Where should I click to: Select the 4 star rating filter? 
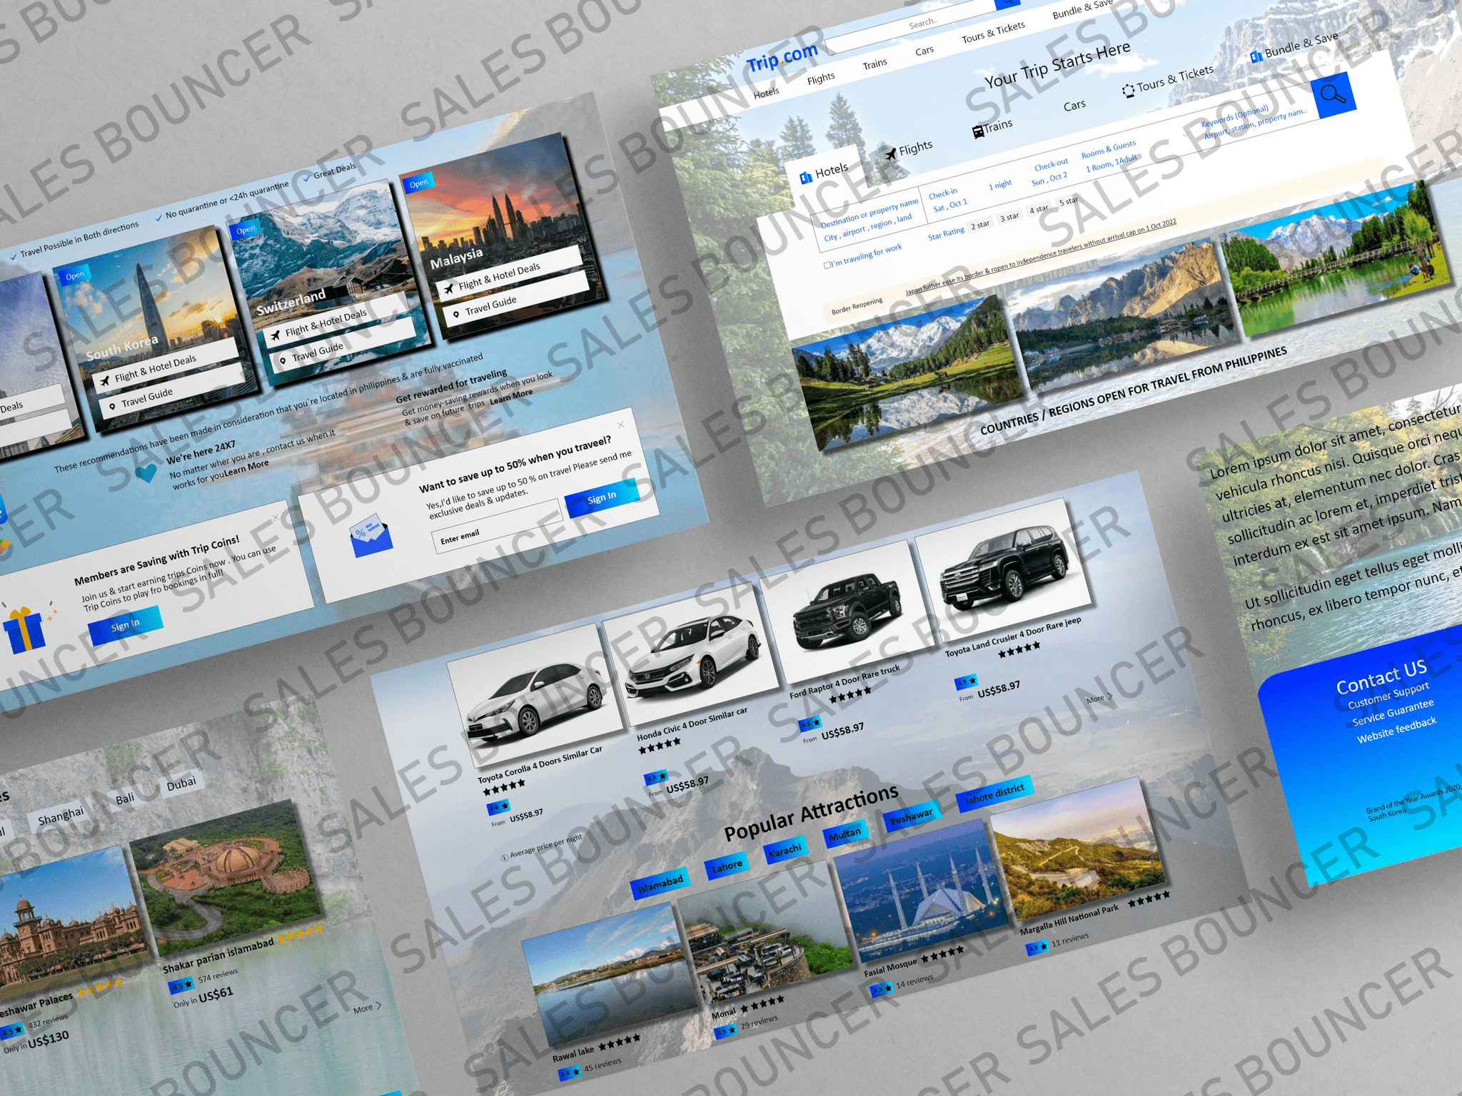coord(1039,210)
